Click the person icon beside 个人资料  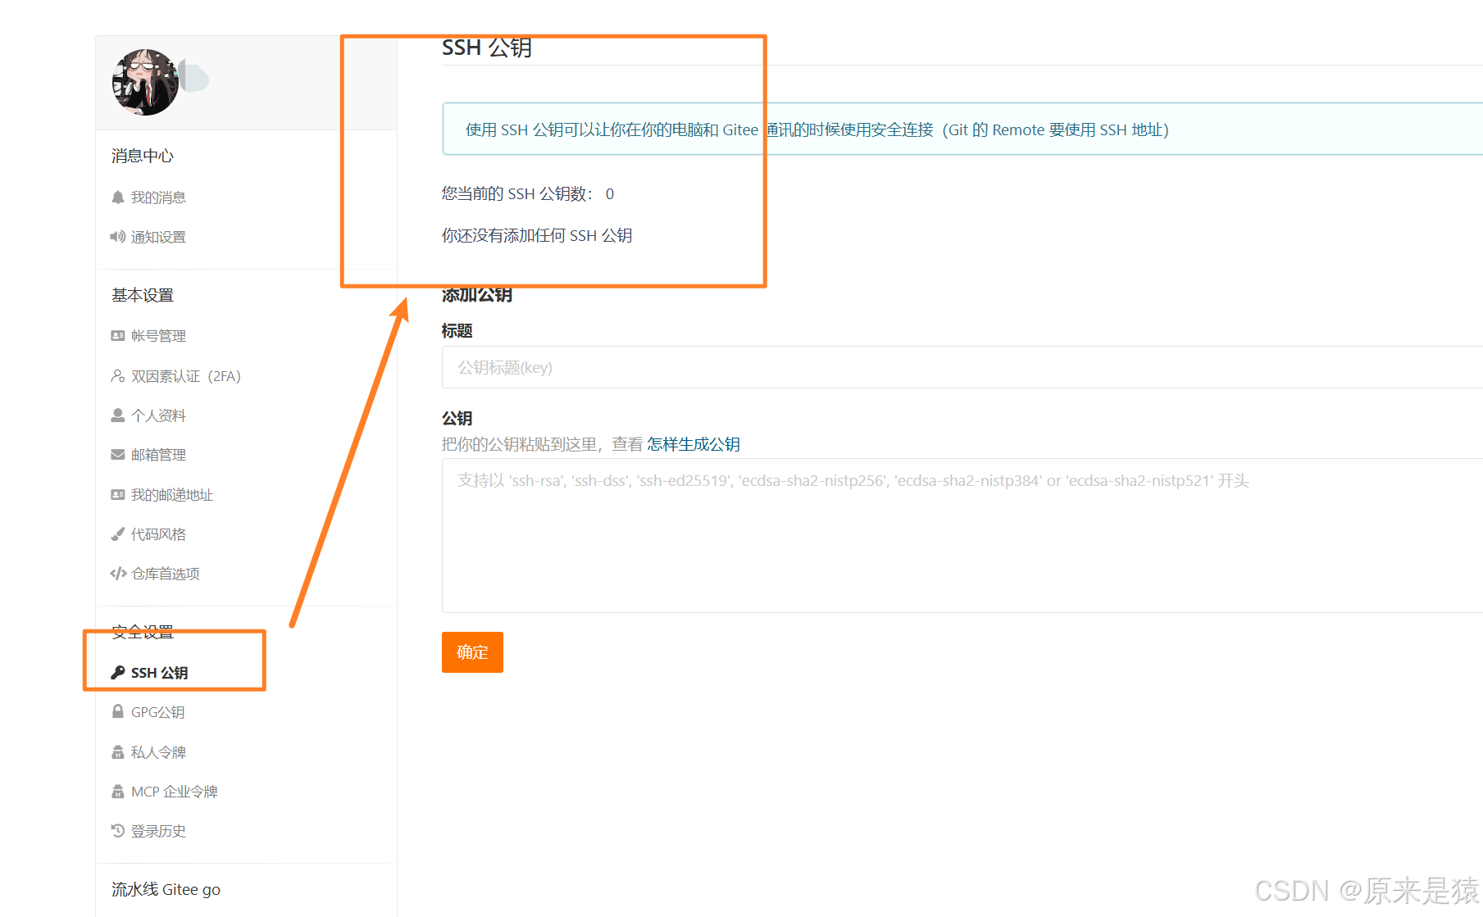click(118, 415)
